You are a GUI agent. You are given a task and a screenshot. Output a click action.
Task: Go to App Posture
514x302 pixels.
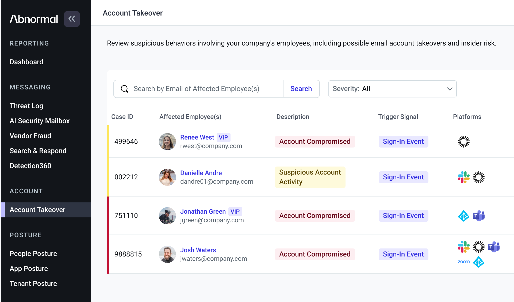click(29, 269)
